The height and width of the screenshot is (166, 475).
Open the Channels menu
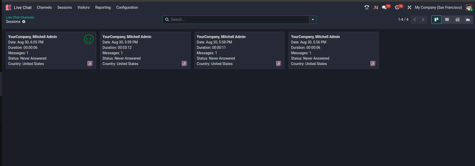pyautogui.click(x=44, y=7)
